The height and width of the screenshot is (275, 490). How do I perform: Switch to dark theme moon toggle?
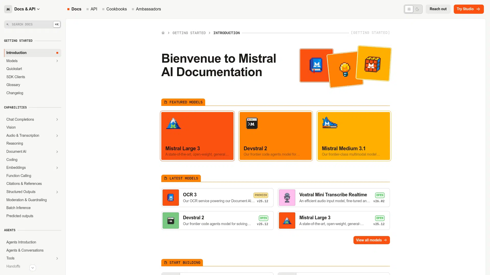[x=417, y=9]
